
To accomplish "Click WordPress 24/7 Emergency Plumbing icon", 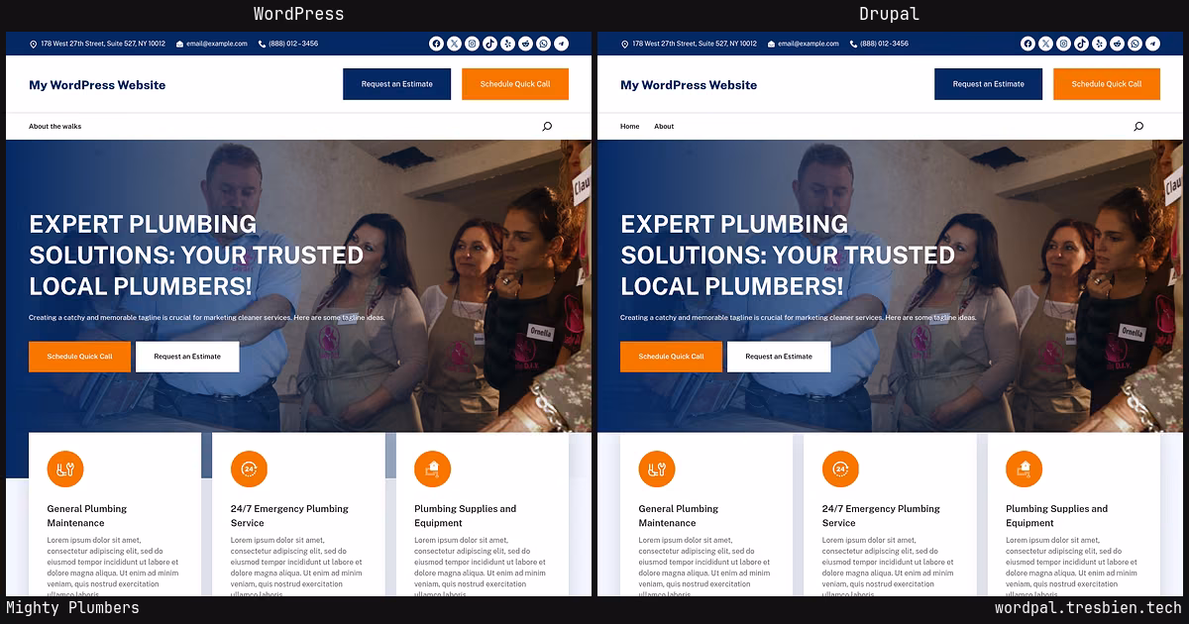I will point(249,468).
